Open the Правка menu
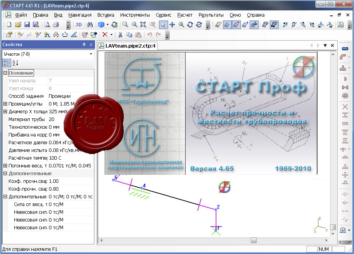Viewport: 354px width, 254px height. (41, 15)
